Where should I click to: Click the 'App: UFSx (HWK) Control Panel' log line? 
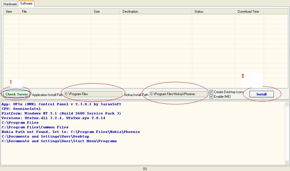pos(61,104)
